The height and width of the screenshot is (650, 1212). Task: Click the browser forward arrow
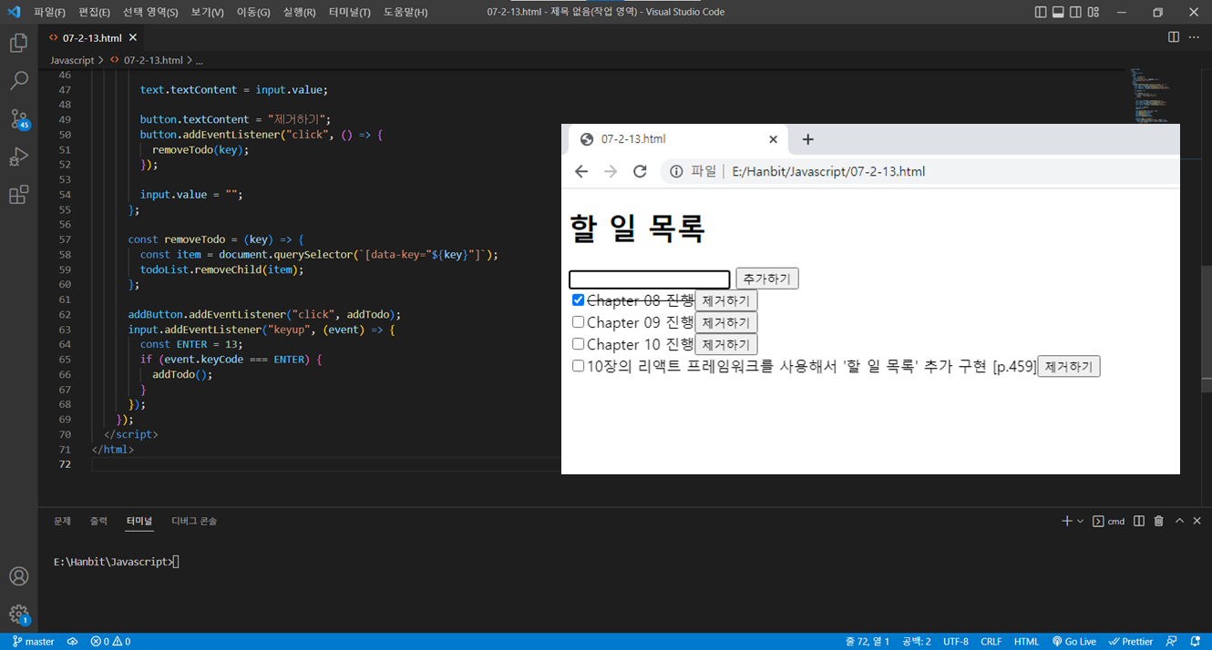click(x=611, y=171)
